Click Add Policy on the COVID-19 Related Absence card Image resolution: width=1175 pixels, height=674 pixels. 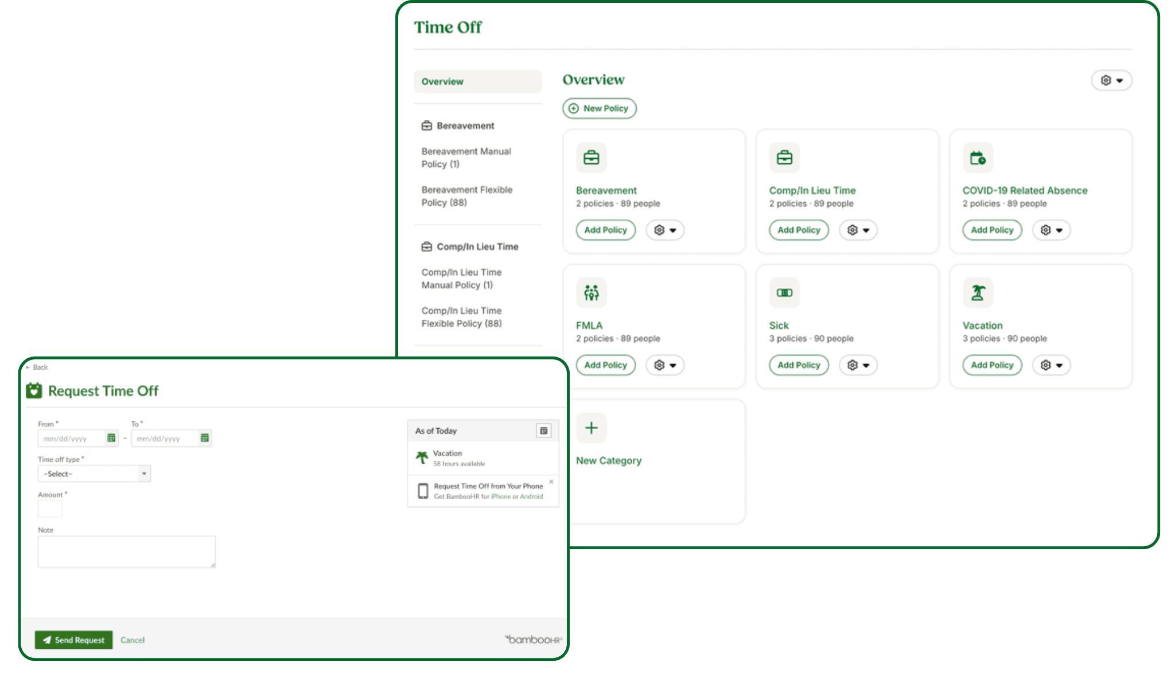click(x=993, y=230)
